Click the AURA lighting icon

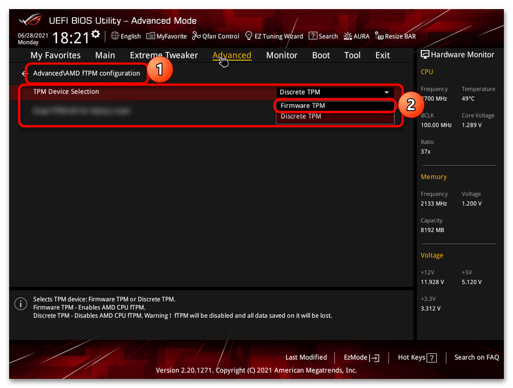click(348, 36)
